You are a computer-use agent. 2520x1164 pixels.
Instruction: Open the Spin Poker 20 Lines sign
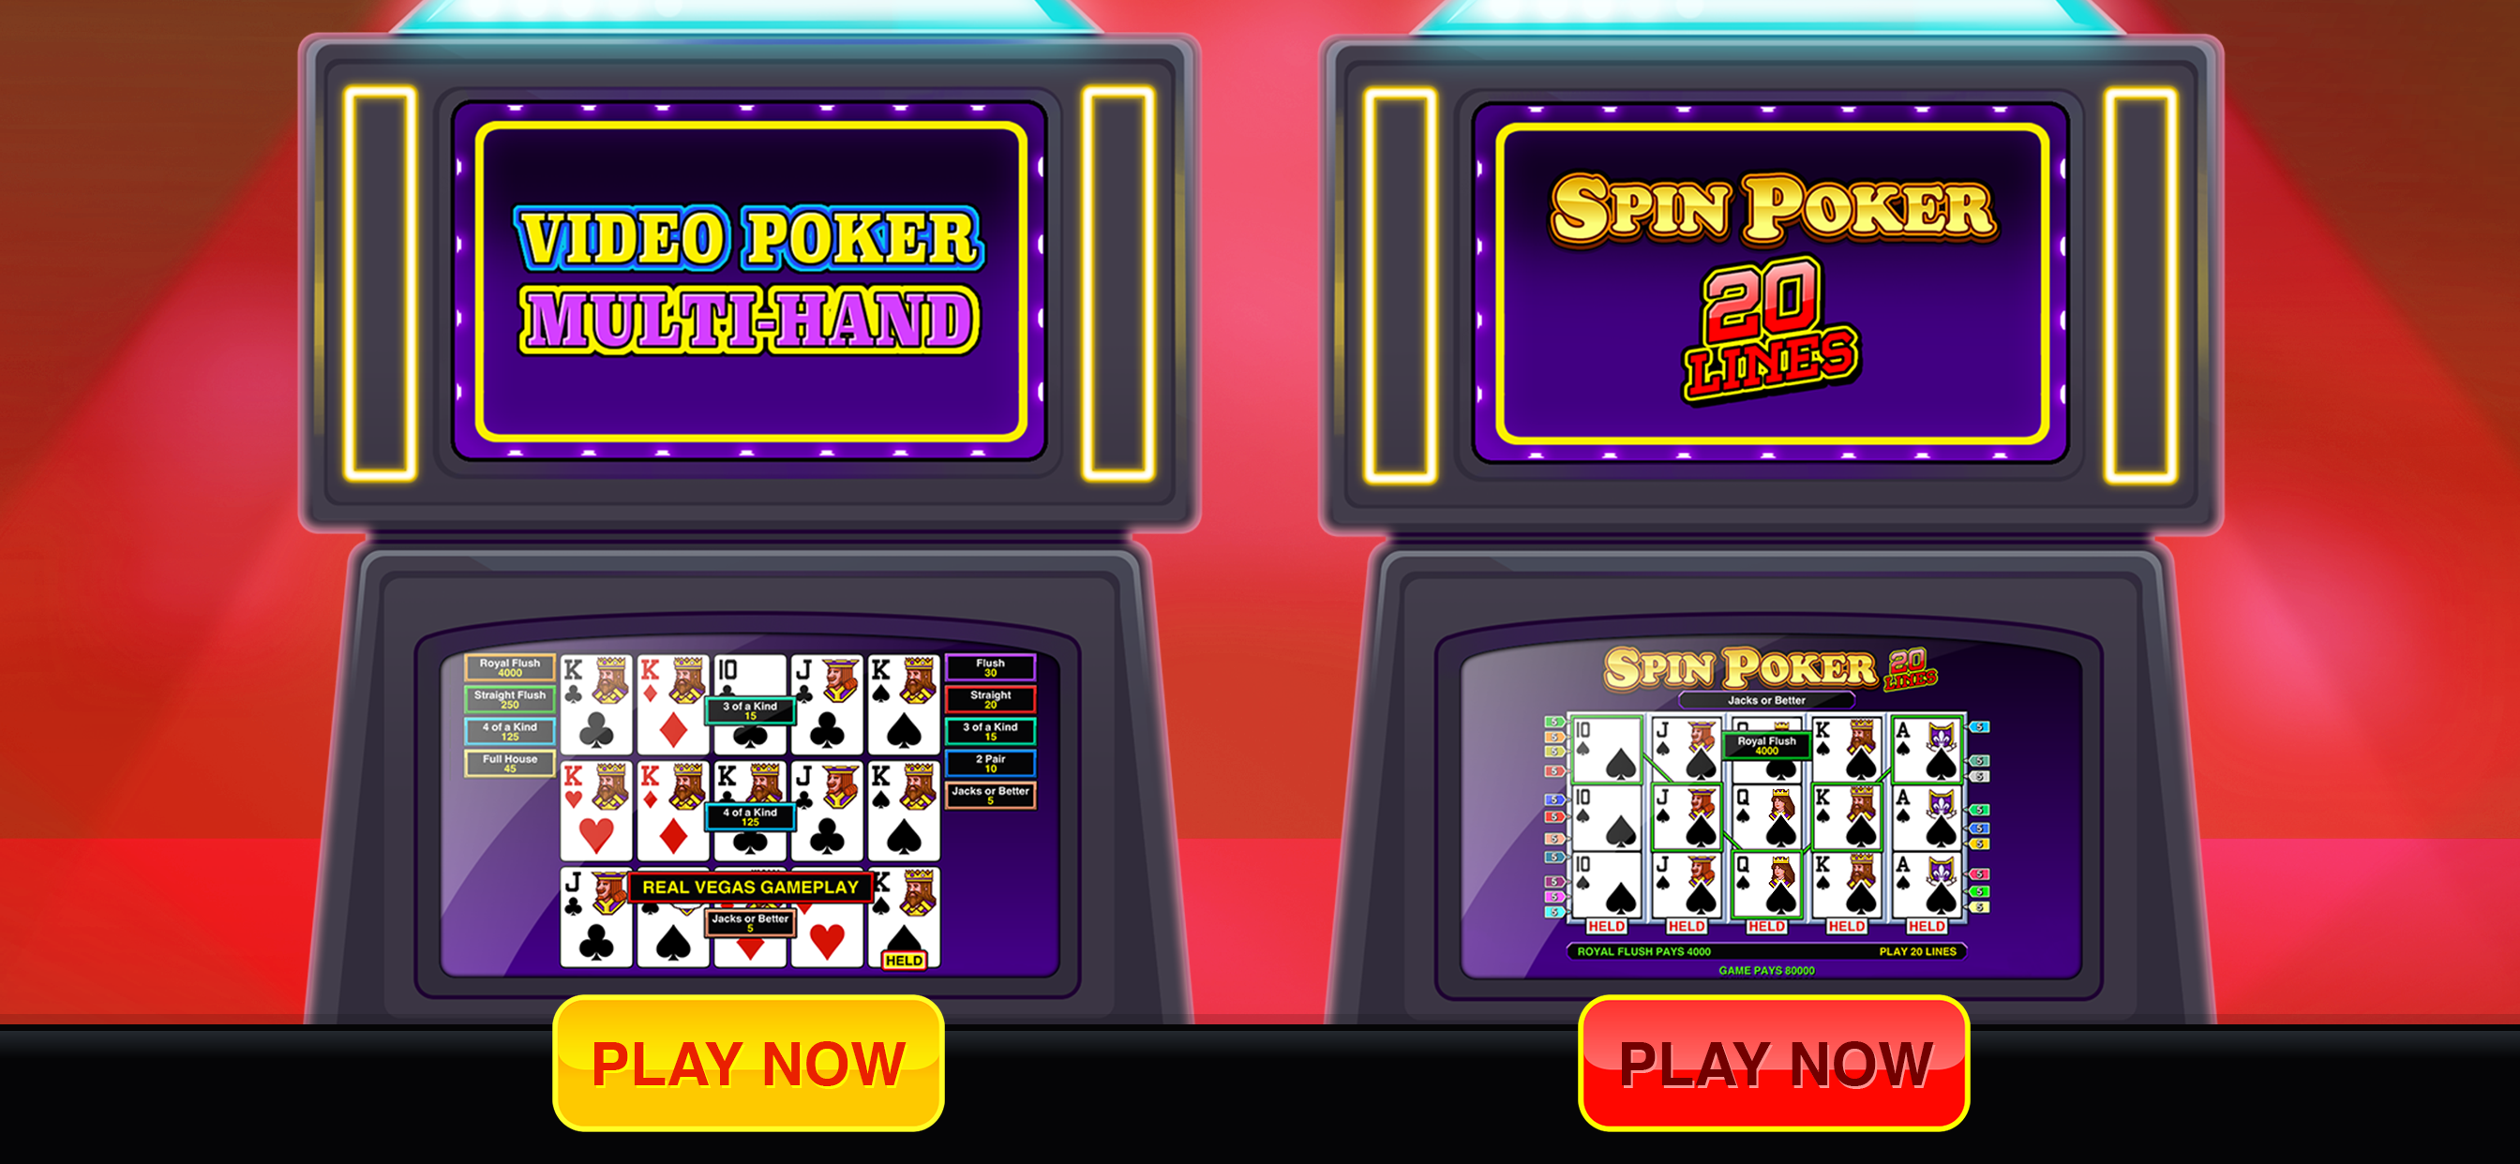1772,284
